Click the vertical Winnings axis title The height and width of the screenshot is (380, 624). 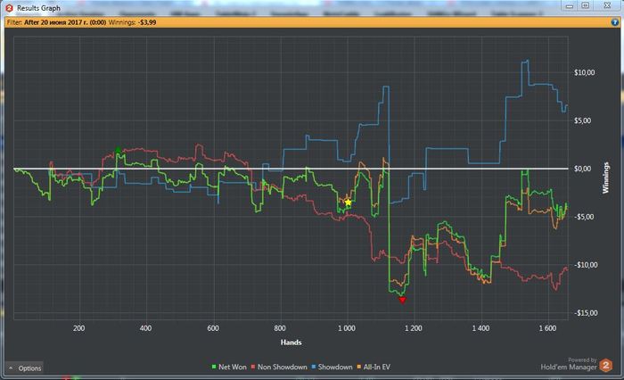click(605, 178)
